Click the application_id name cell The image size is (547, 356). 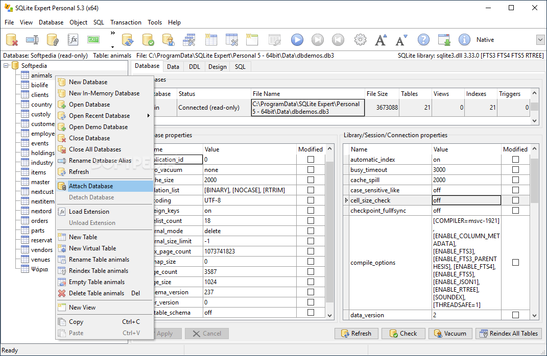click(x=178, y=160)
